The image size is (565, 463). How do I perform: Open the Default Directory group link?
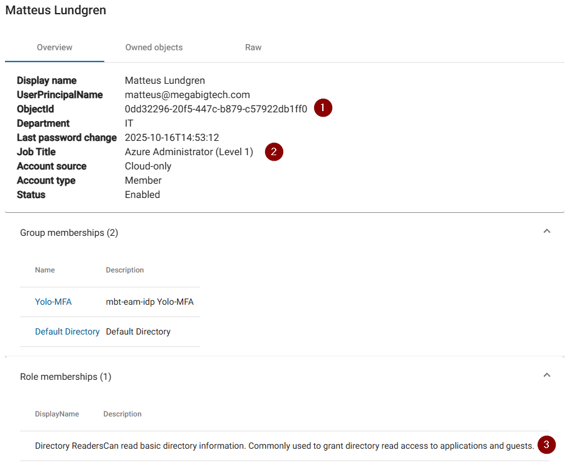pyautogui.click(x=67, y=331)
